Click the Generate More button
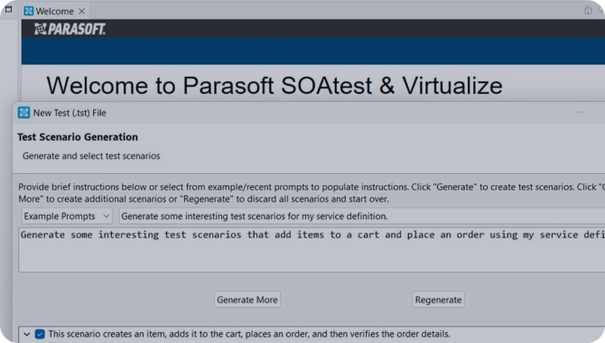The image size is (605, 343). (x=247, y=300)
